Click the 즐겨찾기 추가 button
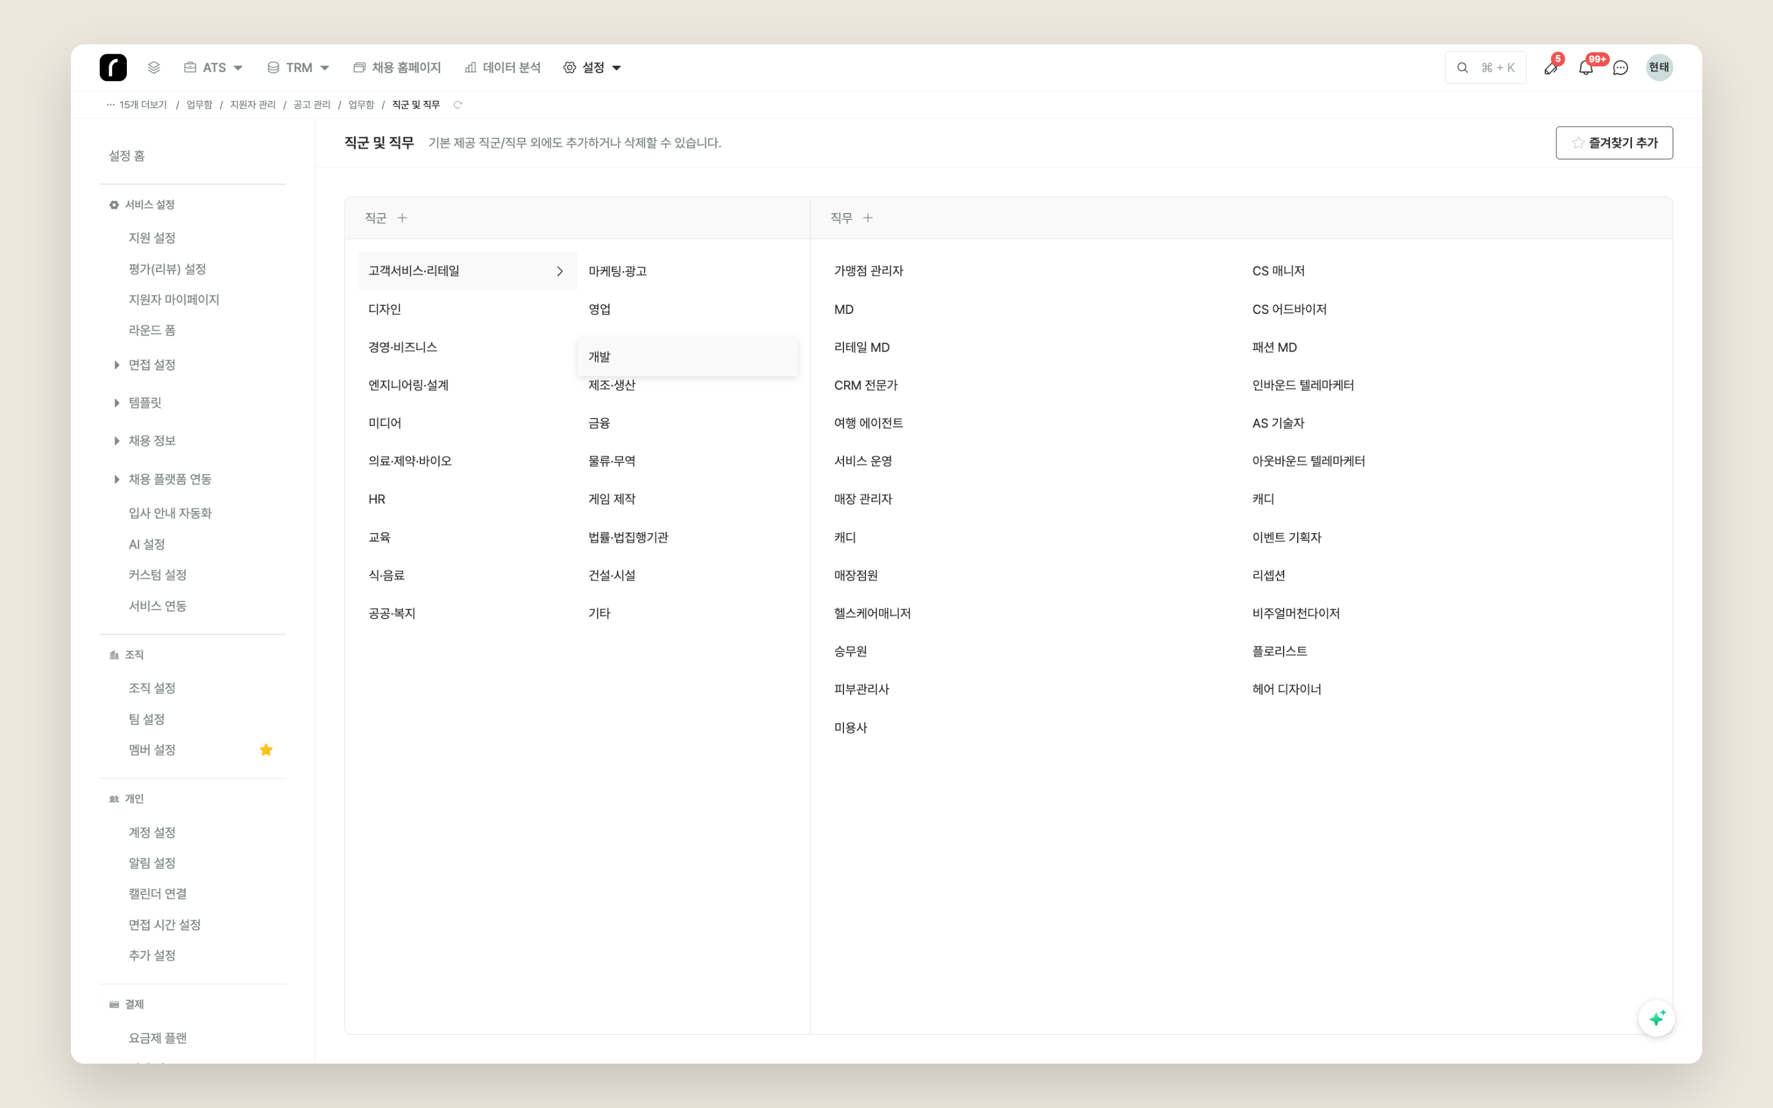This screenshot has height=1108, width=1773. 1614,143
